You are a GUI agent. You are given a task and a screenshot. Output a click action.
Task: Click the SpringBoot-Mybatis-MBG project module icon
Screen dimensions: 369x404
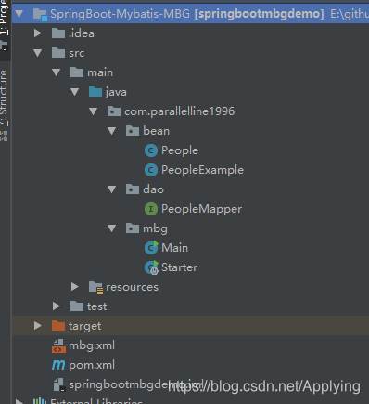[40, 14]
